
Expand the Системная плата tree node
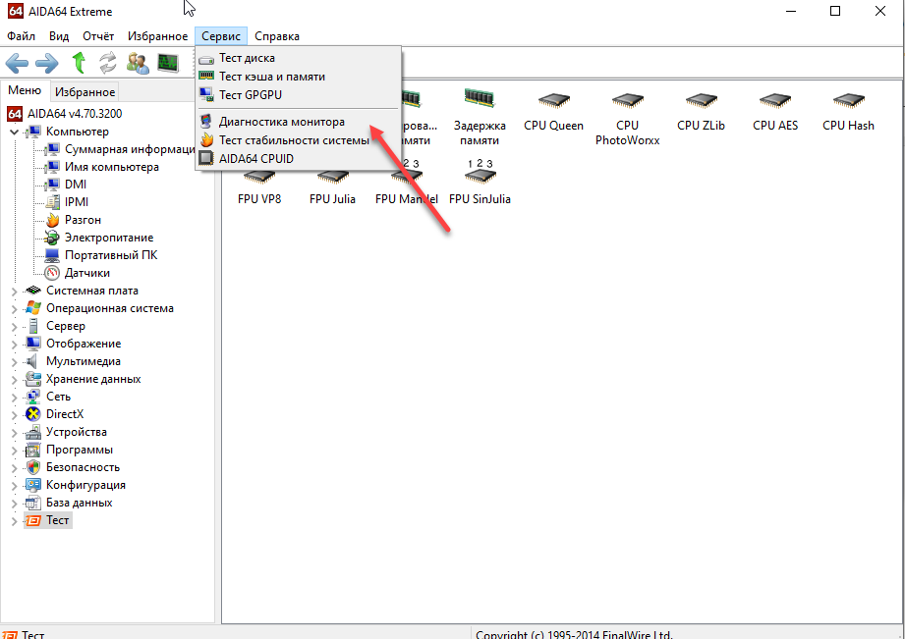(15, 291)
